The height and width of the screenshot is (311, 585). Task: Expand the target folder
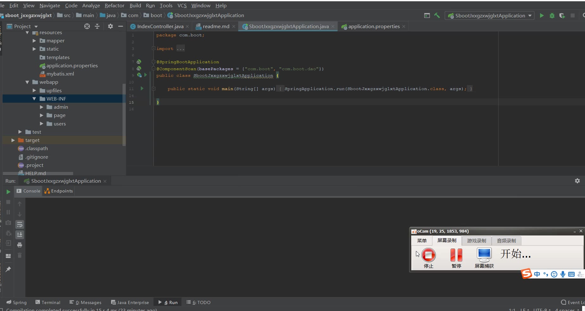(x=13, y=140)
